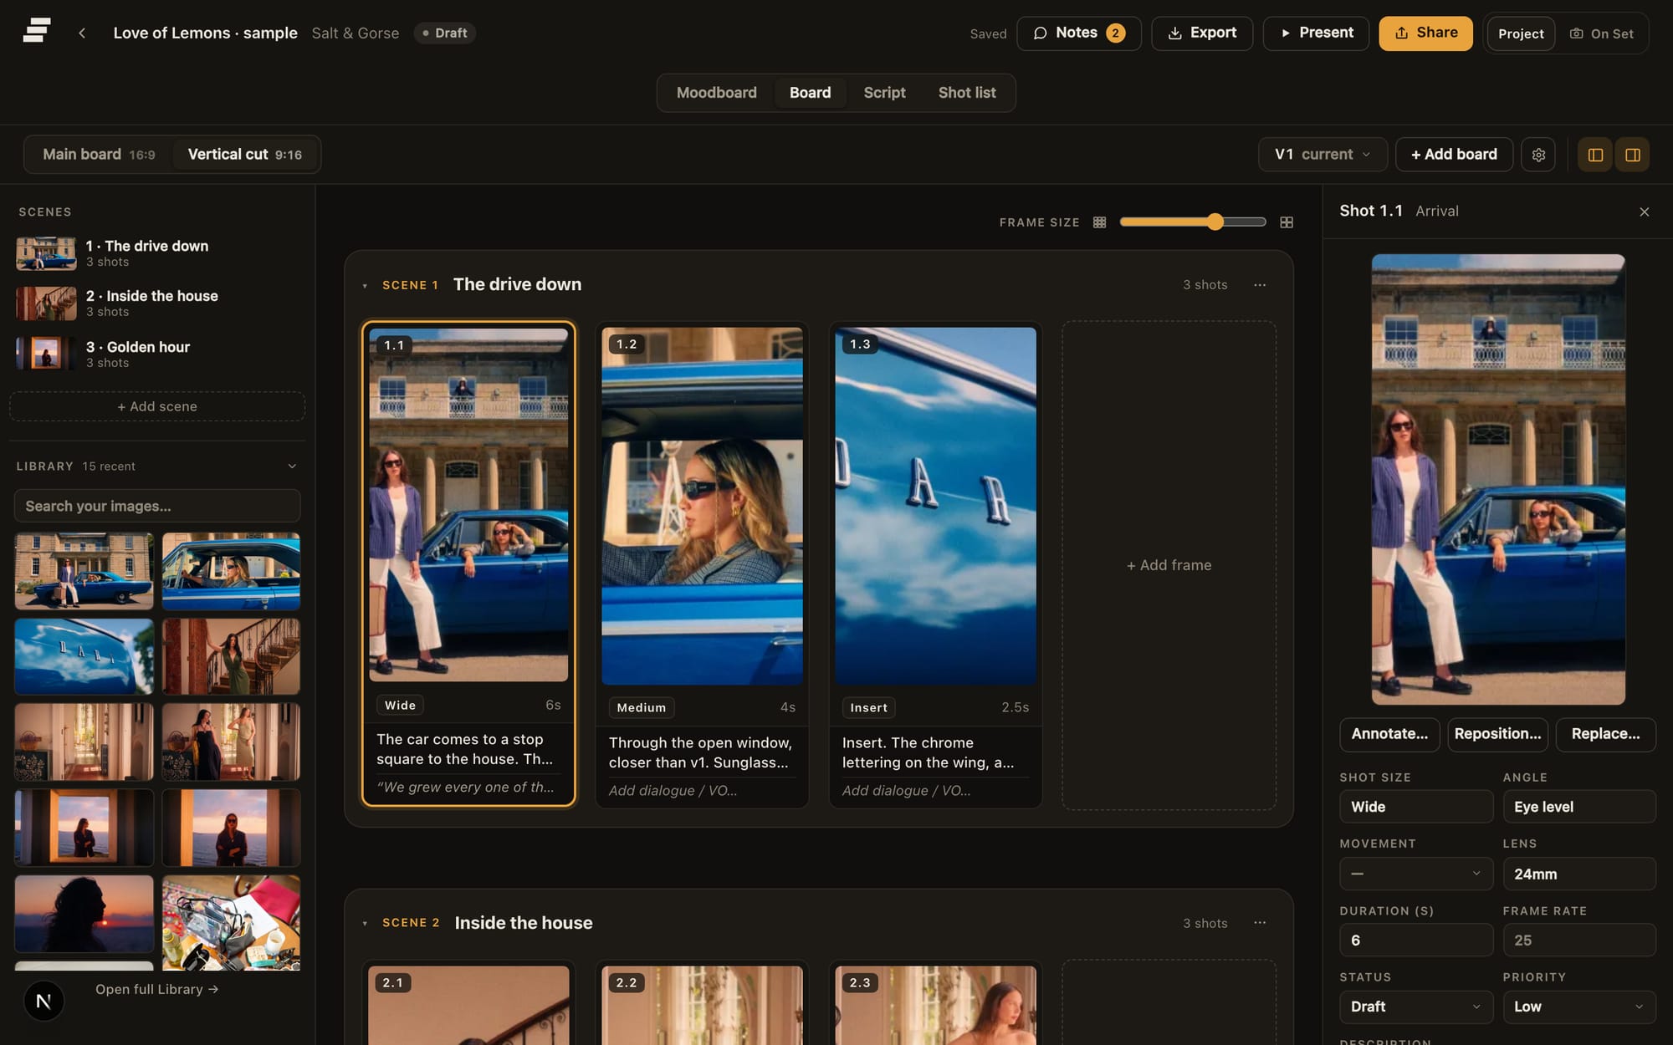Click the Medium tag on shot 1.2
The image size is (1673, 1045).
pos(642,708)
